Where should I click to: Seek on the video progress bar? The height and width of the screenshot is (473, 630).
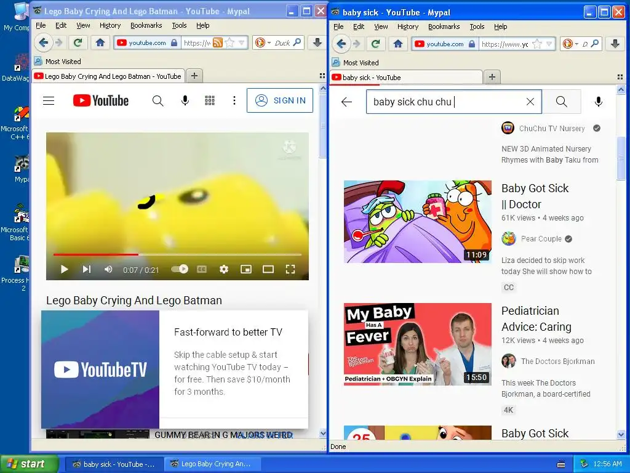coord(177,254)
